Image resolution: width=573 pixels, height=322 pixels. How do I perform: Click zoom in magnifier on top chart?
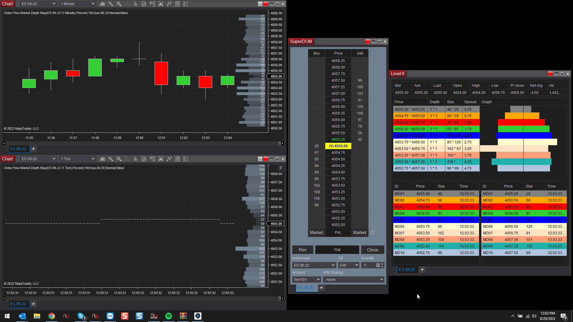click(x=119, y=4)
